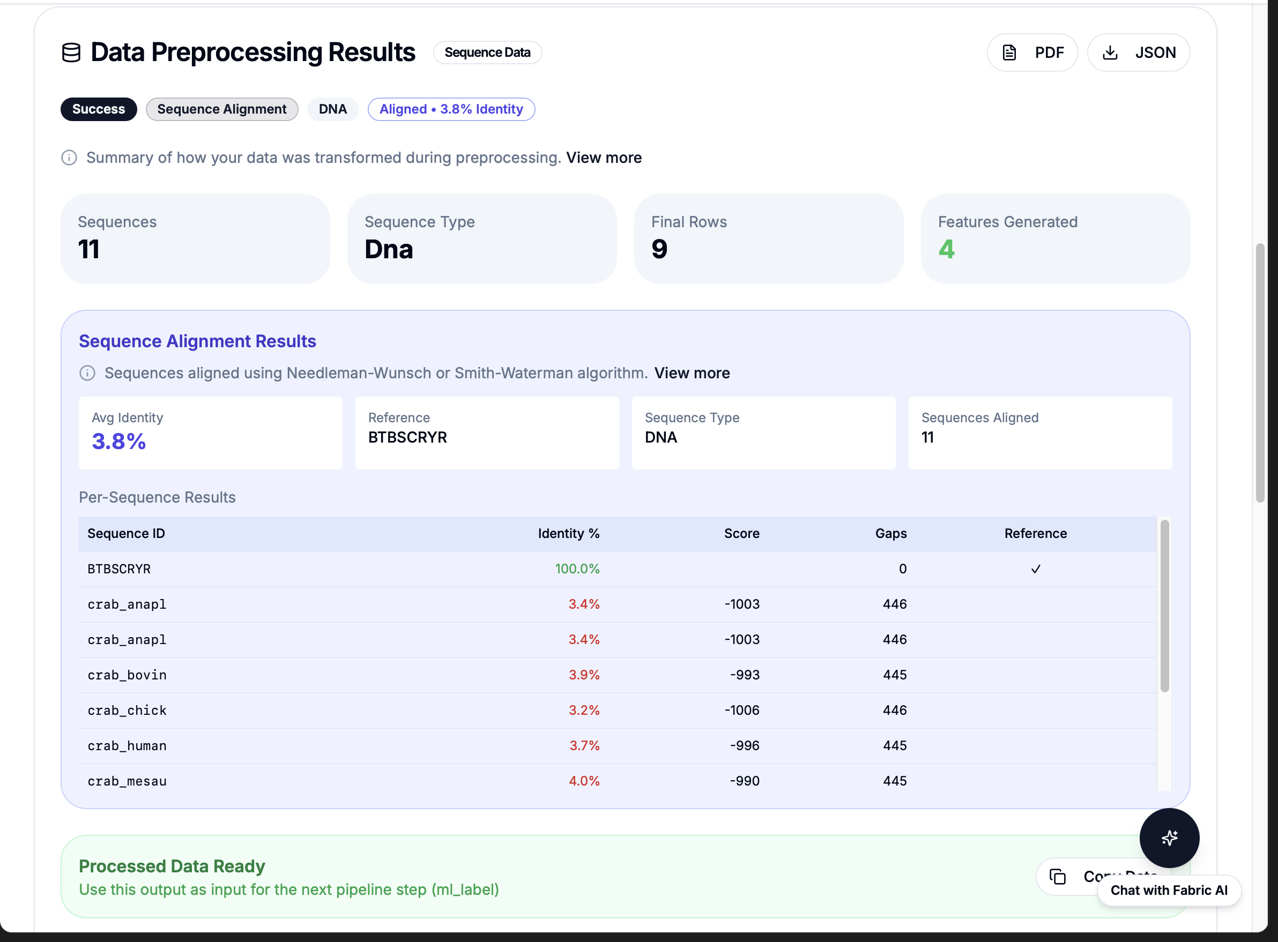Screen dimensions: 1278x942
Task: Click the copy icon in Processed Data Ready
Action: pyautogui.click(x=1057, y=877)
